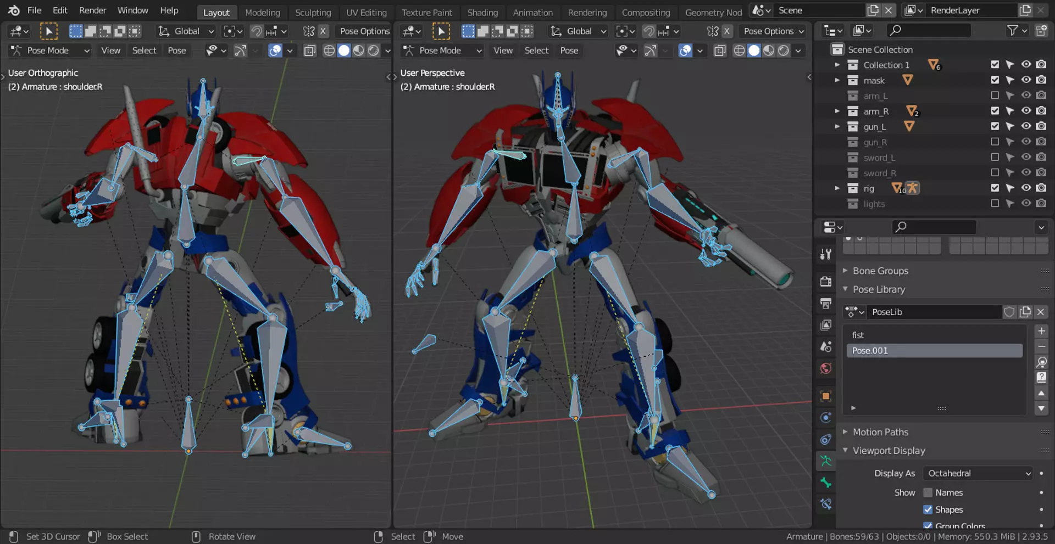Add a new pose to PoseLib
The height and width of the screenshot is (544, 1055).
(1041, 331)
